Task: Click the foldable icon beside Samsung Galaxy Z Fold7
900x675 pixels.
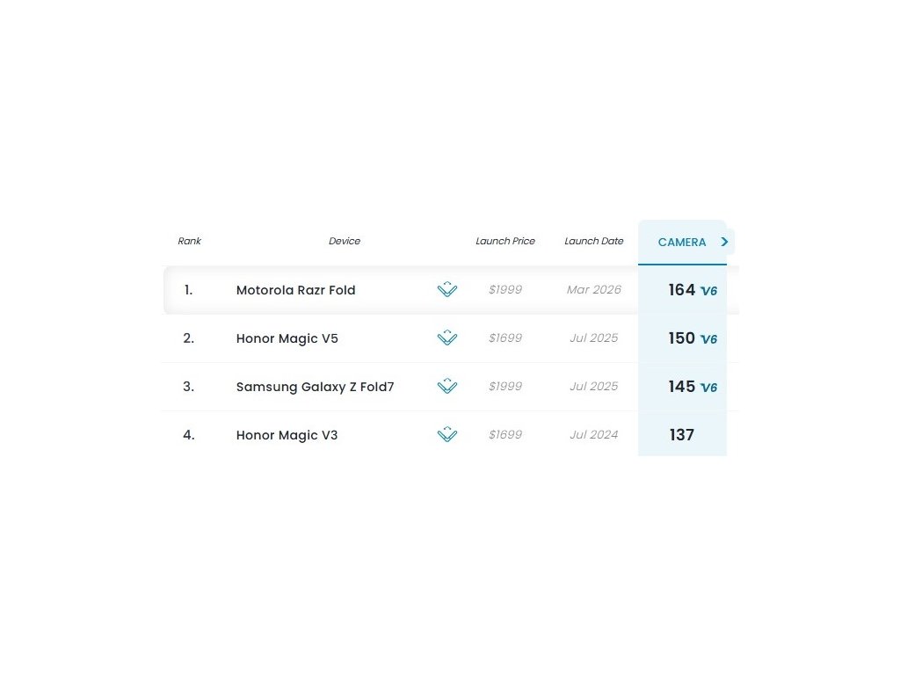Action: coord(447,386)
